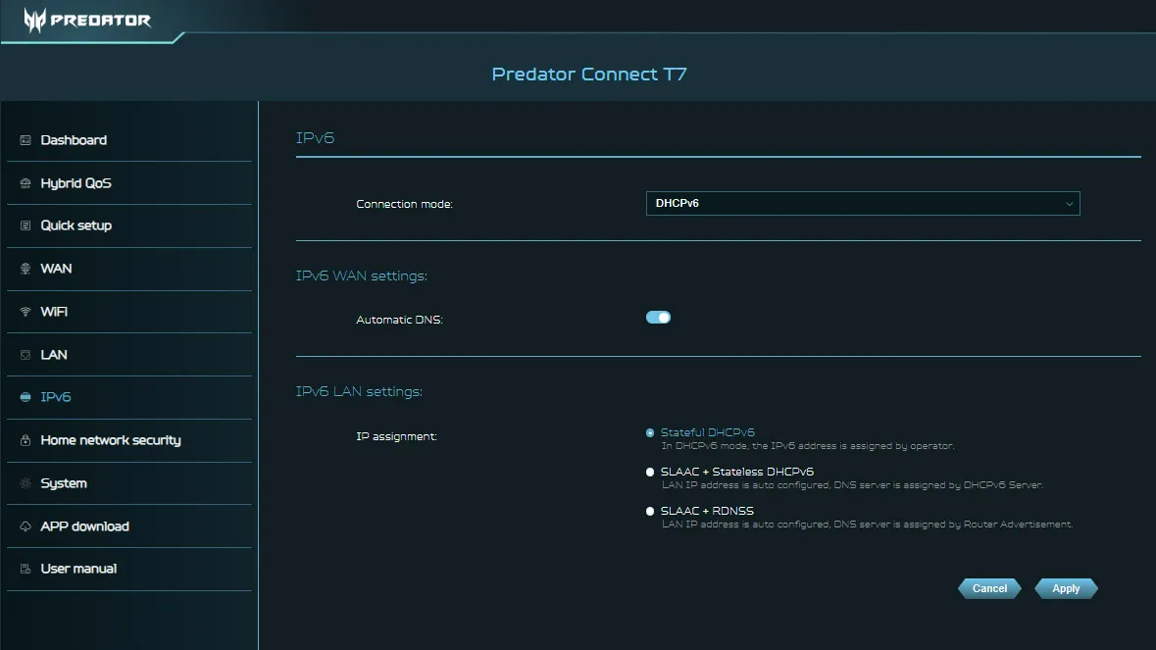Open the Connection mode dropdown
1156x650 pixels.
[863, 203]
